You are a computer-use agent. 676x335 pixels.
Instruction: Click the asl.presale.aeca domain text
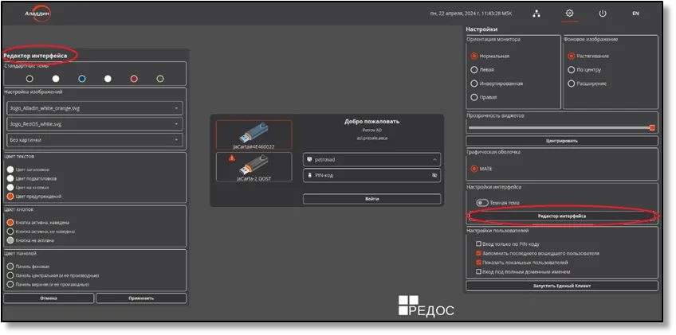click(x=371, y=138)
